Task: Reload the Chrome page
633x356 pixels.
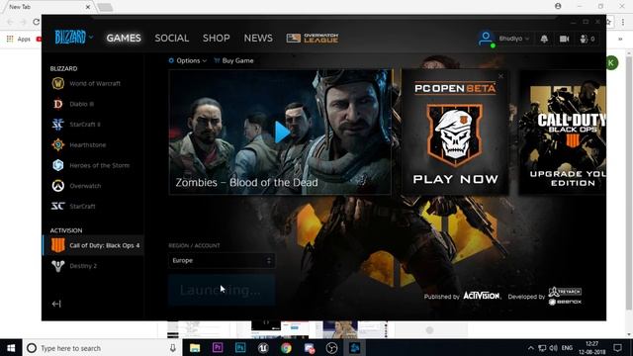Action: tap(36, 22)
